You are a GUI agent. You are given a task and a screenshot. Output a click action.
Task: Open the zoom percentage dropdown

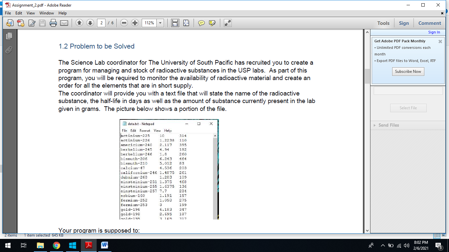(160, 23)
